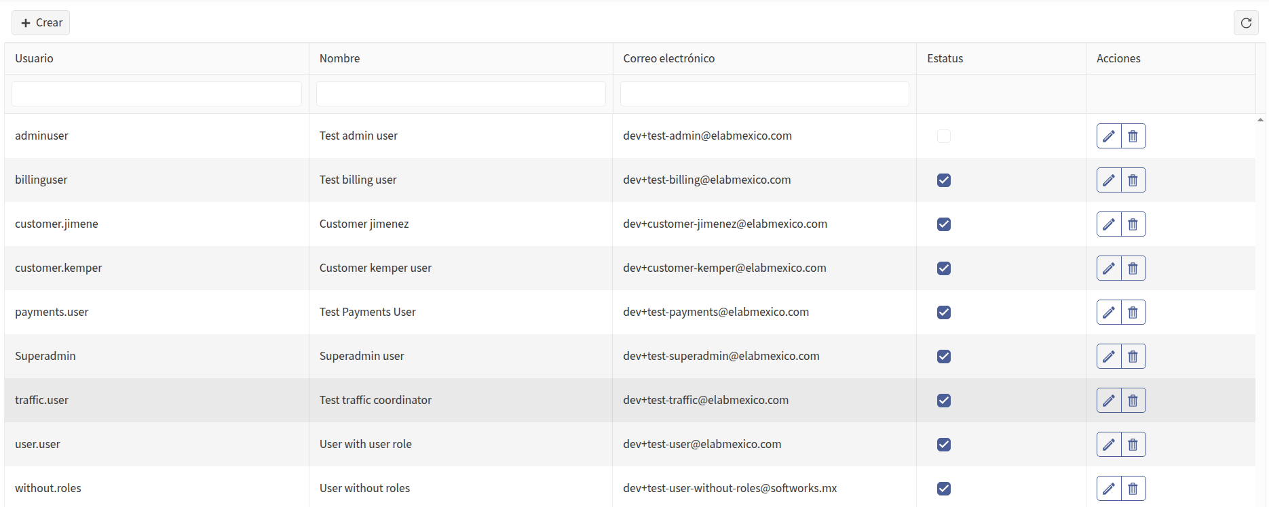Image resolution: width=1269 pixels, height=507 pixels.
Task: Enable the adminuser status checkbox
Action: [944, 136]
